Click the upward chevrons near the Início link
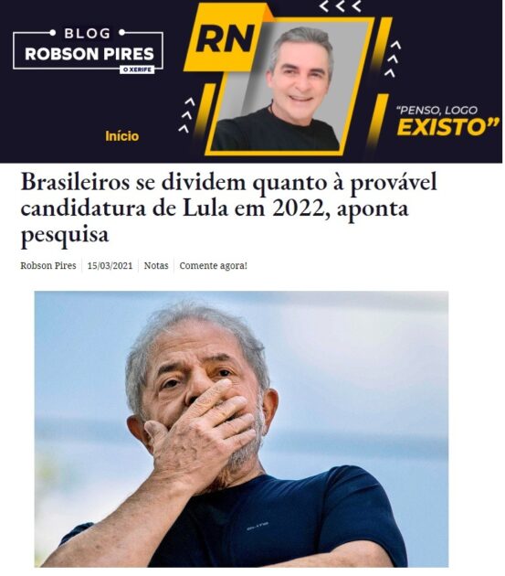 click(x=186, y=115)
